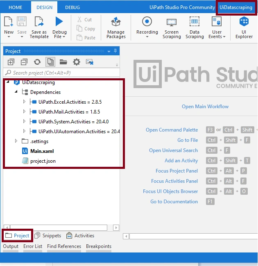Click Focus Project Panel link

coord(177,171)
